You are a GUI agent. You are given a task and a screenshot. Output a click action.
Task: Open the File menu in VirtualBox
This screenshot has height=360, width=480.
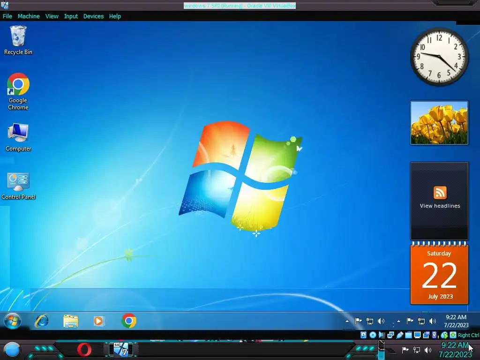tap(7, 16)
